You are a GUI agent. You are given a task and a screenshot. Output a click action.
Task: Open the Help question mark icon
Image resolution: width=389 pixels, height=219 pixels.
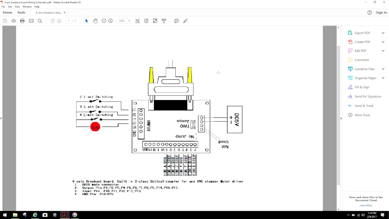pos(370,12)
